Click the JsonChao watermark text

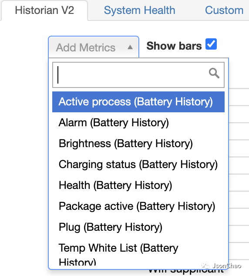226,266
